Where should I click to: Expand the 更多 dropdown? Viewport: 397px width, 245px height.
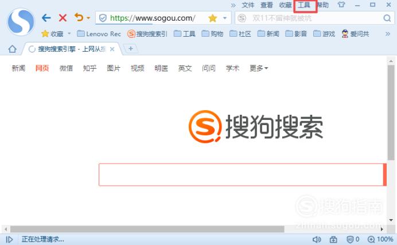[x=259, y=68]
